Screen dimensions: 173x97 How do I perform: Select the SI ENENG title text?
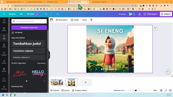click(110, 31)
